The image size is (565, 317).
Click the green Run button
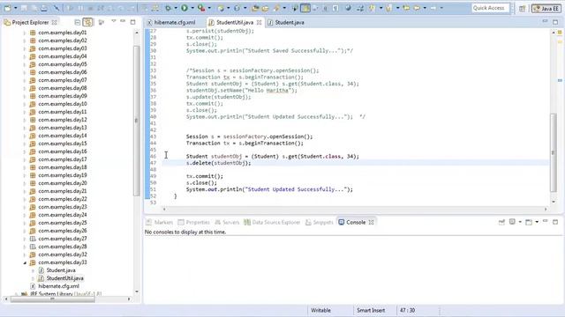(x=185, y=8)
